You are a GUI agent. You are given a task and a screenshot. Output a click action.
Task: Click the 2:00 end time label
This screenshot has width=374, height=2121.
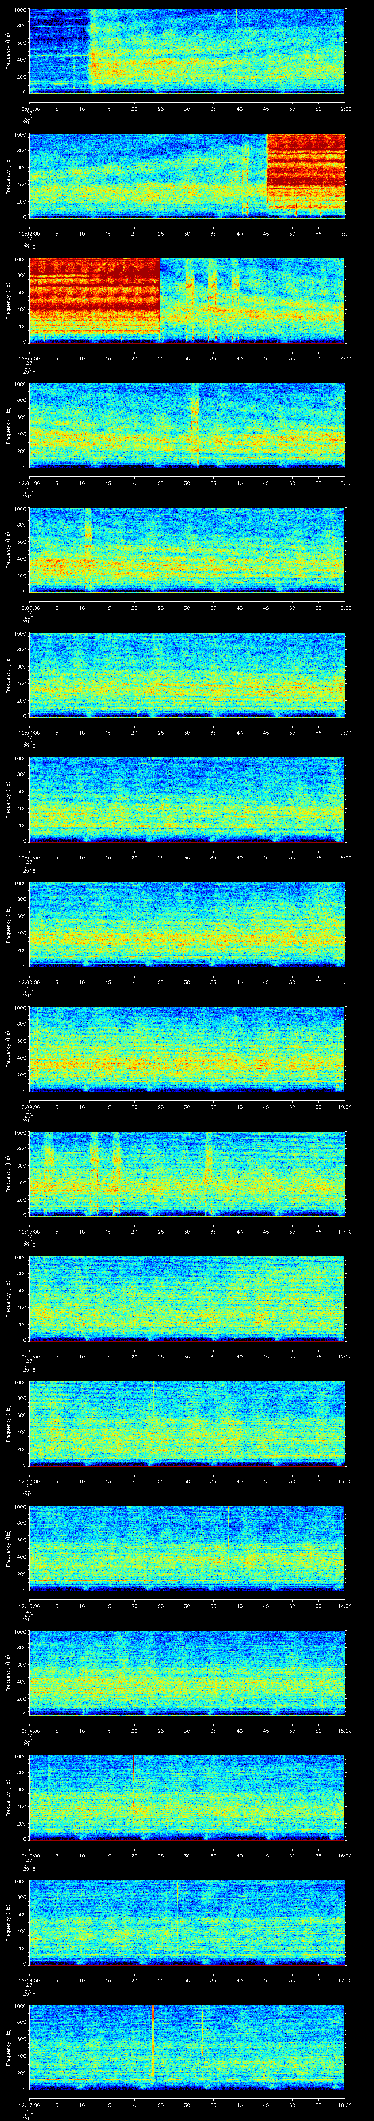pyautogui.click(x=345, y=109)
